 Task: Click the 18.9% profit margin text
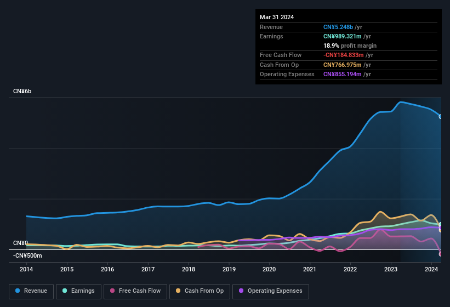click(x=350, y=46)
